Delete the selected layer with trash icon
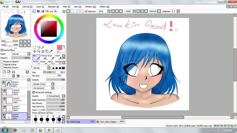 click(x=18, y=76)
